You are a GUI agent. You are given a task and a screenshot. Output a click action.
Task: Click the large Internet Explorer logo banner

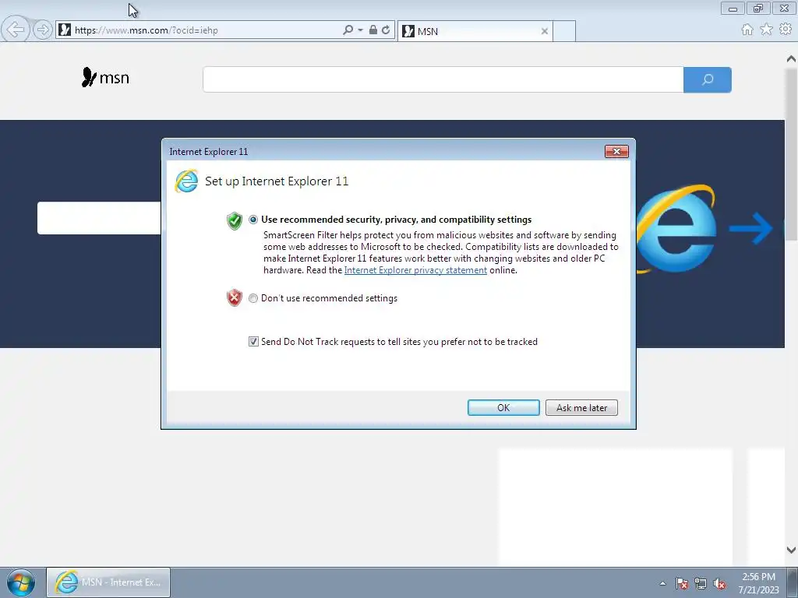tap(677, 229)
